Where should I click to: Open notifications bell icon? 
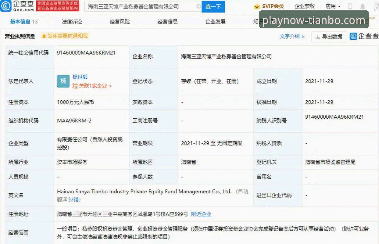pos(363,6)
